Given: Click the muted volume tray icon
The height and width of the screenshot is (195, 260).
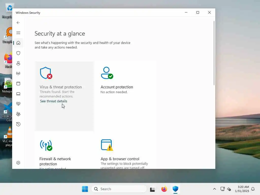Looking at the screenshot, I should point(229,189).
